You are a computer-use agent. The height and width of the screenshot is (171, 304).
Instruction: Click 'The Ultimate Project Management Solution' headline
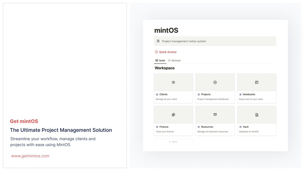(x=61, y=130)
